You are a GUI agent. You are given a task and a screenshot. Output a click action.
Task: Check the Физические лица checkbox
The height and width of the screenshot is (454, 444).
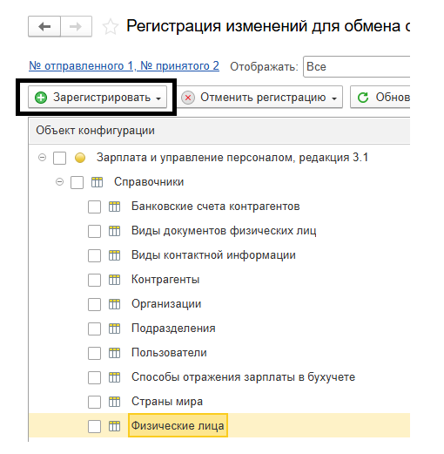[94, 427]
